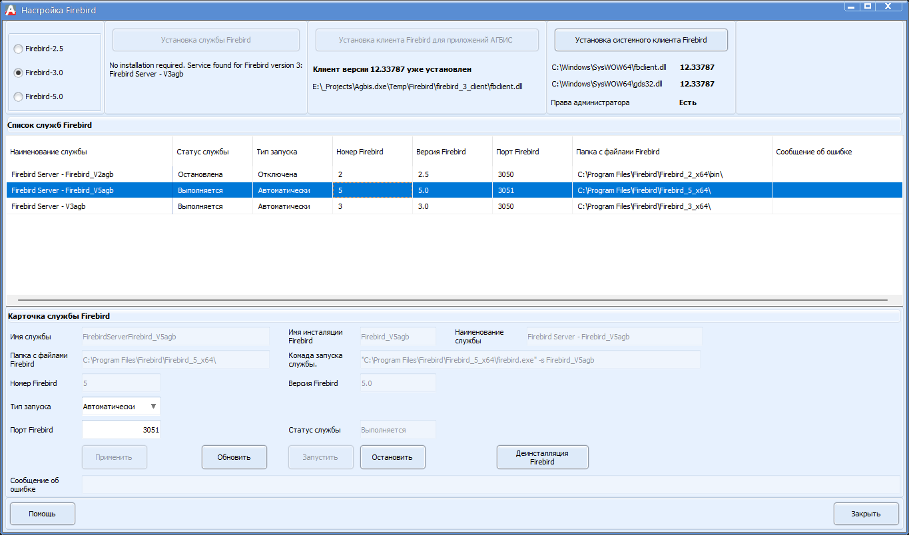Select the Firebird-2.5 radio button
The image size is (909, 535).
click(x=19, y=49)
